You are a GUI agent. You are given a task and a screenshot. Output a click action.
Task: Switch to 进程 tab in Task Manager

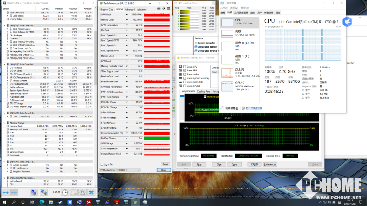[223, 13]
